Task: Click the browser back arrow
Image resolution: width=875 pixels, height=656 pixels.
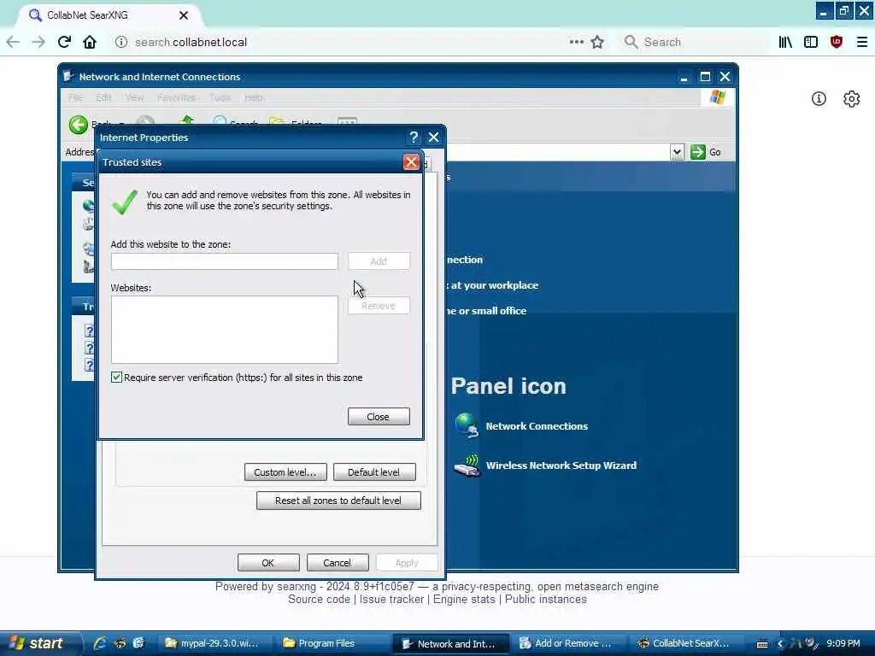Action: [13, 42]
